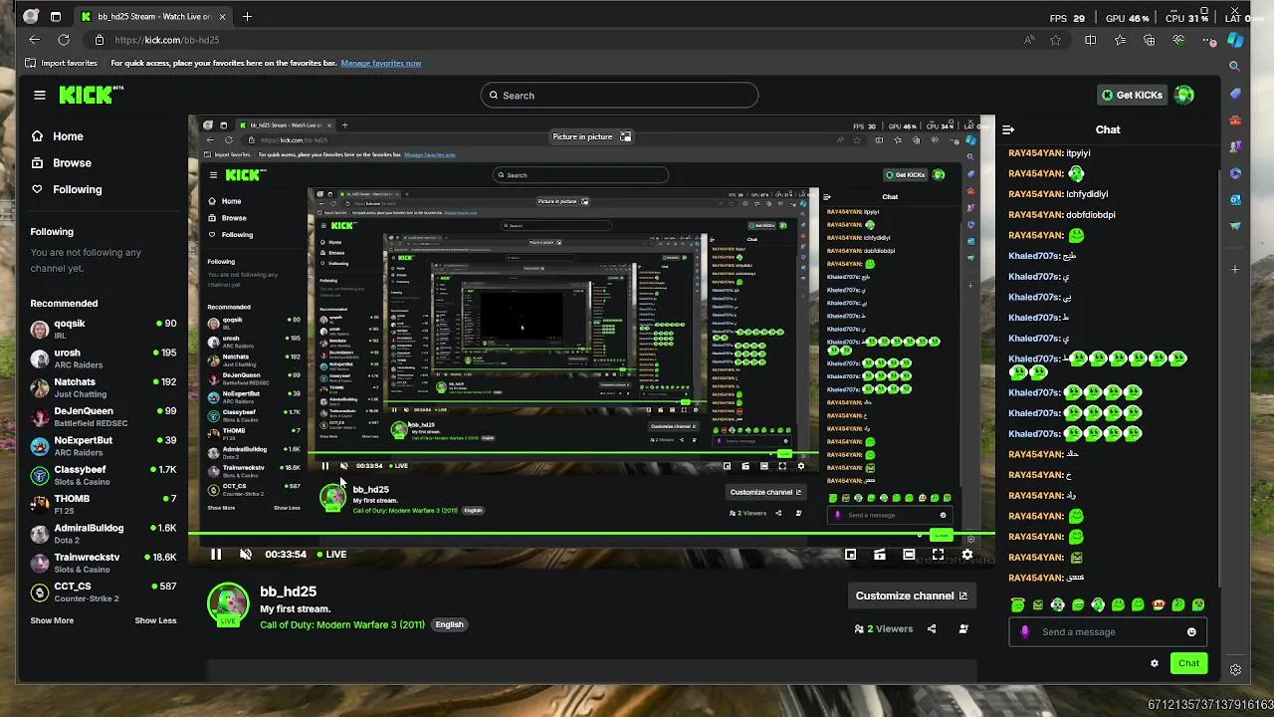Focus the Kick Search box
1274x717 pixels.
[619, 96]
